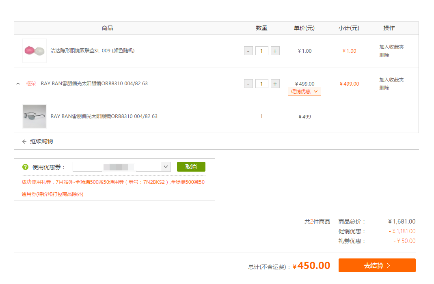Image resolution: width=434 pixels, height=284 pixels.
Task: Open sub-item RAY BAN雷朋偏光太阳眼镜 link
Action: [x=104, y=116]
